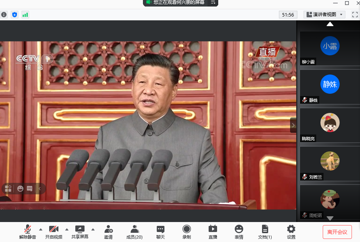This screenshot has height=242, width=360.
Task: Unmute microphone via 解除静音
Action: click(x=28, y=232)
